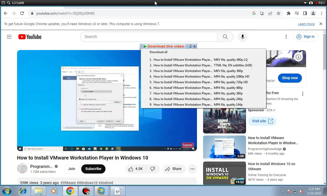Click the Shop now ad button

290,78
